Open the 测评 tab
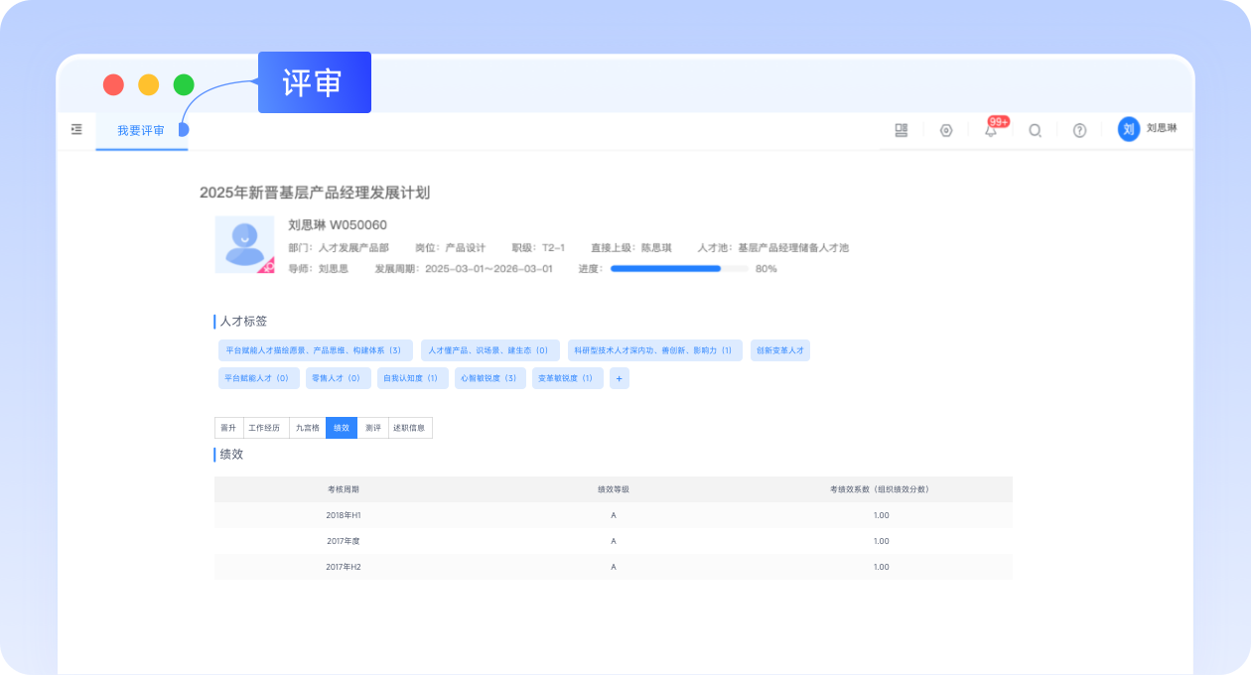Screen dimensions: 1251x675 (372, 428)
